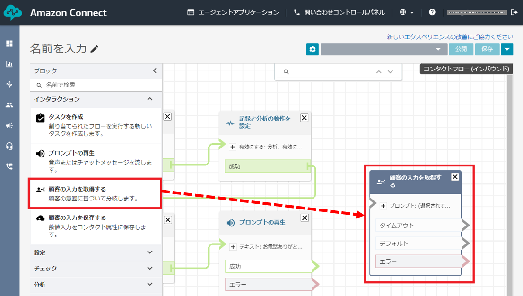Click エラー output of プロンプトの再生 block
Screen dimensions: 523x296
[269, 284]
